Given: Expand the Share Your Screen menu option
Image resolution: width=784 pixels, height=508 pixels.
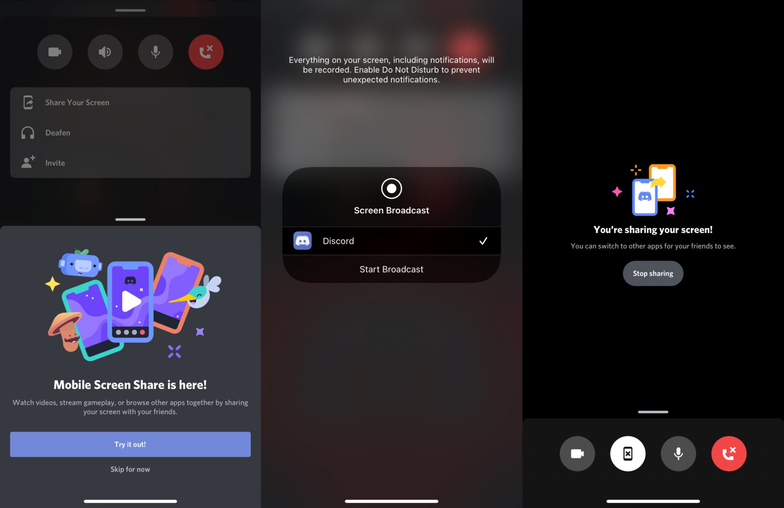Looking at the screenshot, I should [130, 102].
